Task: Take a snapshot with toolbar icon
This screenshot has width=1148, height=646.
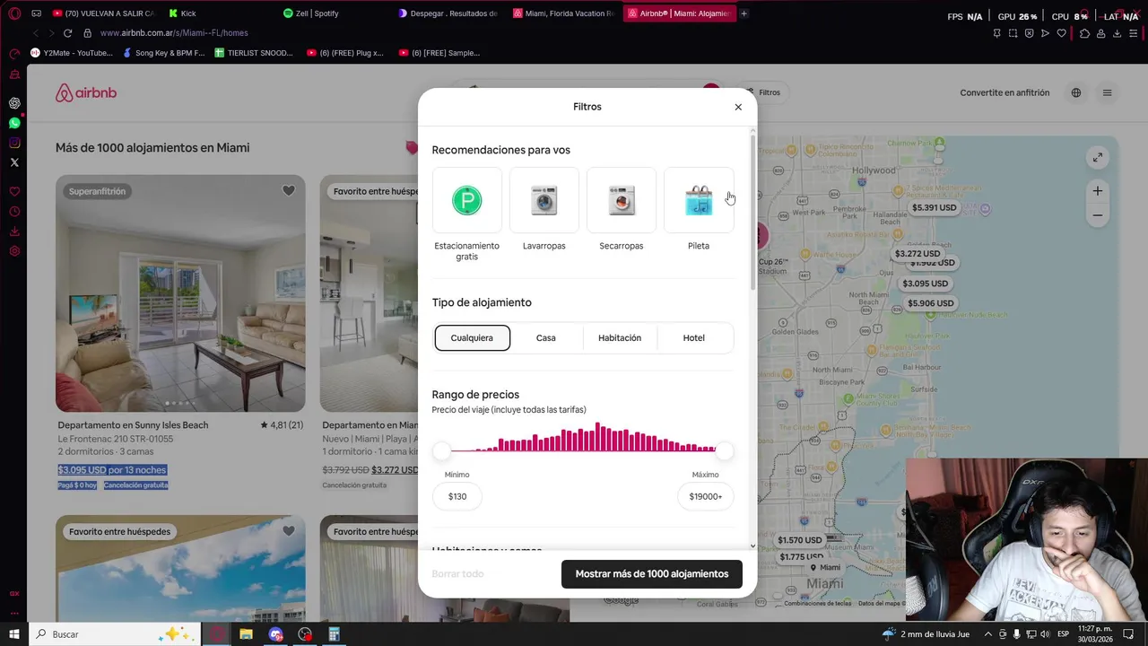Action: point(1013,33)
